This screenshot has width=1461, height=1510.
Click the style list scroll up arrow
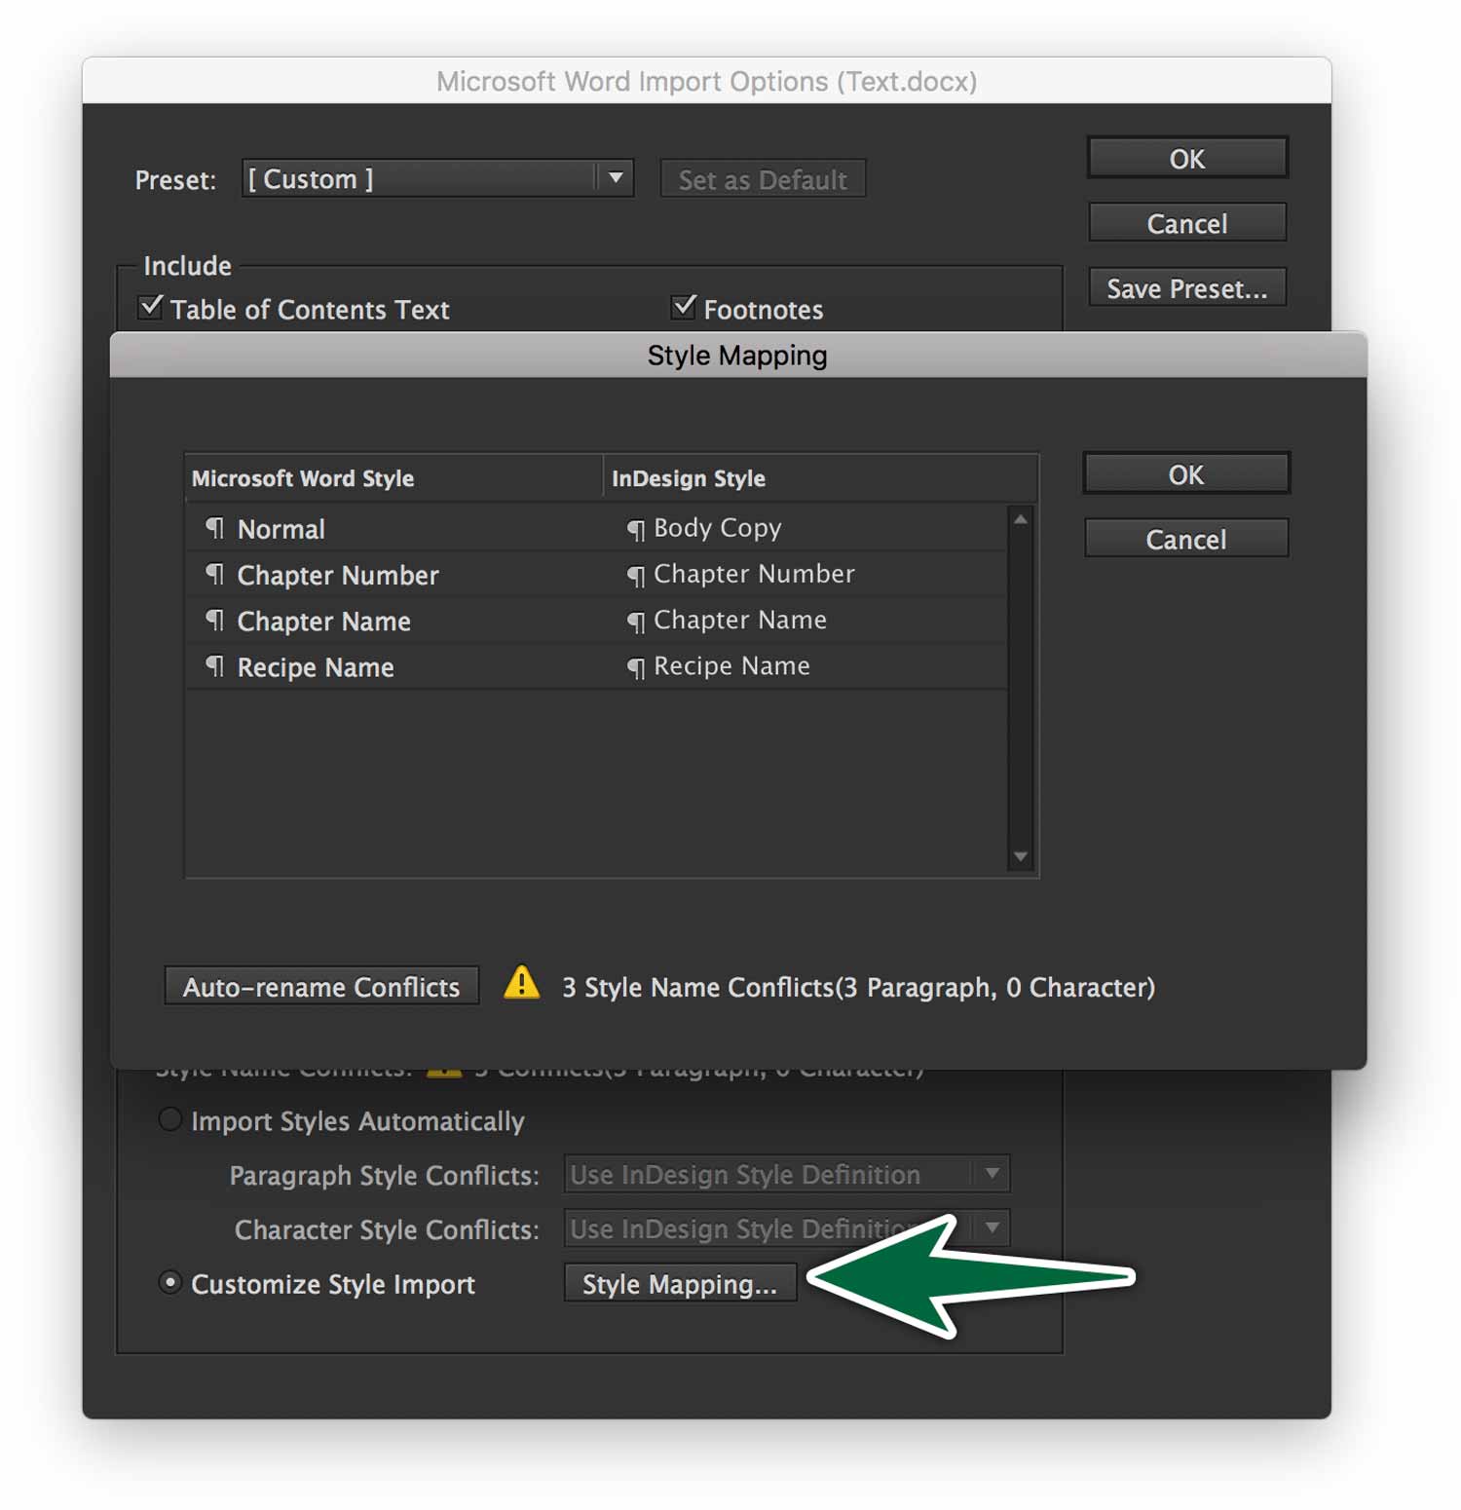pos(1021,519)
